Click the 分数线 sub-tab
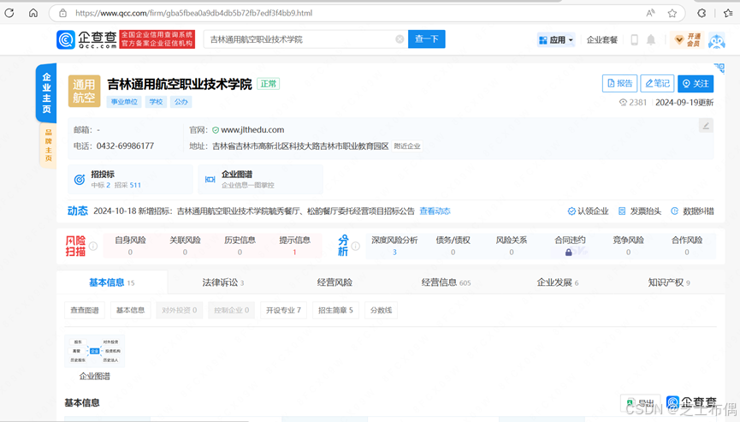Screen dimensions: 740x422 click(x=381, y=310)
